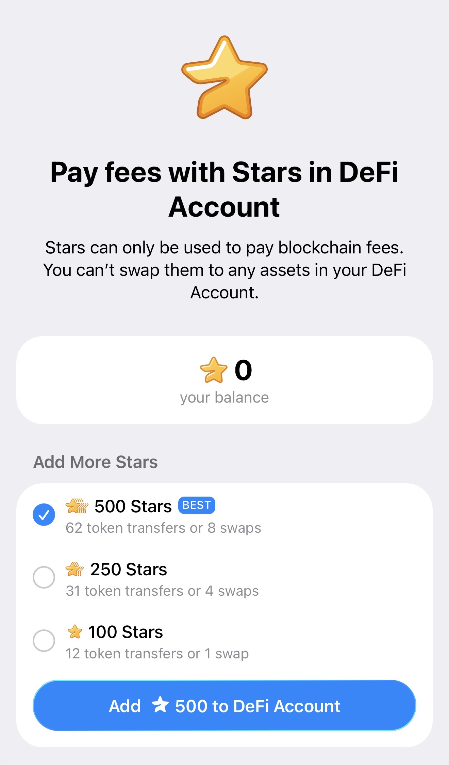
Task: Tap '12 token transfers or 1 swap' text
Action: (x=157, y=654)
